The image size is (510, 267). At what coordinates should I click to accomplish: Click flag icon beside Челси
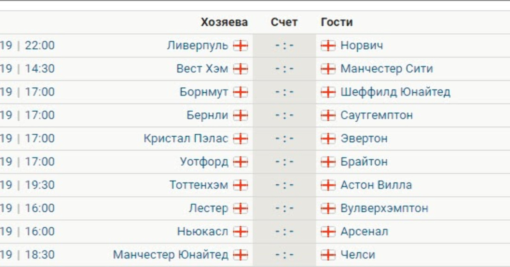click(328, 255)
